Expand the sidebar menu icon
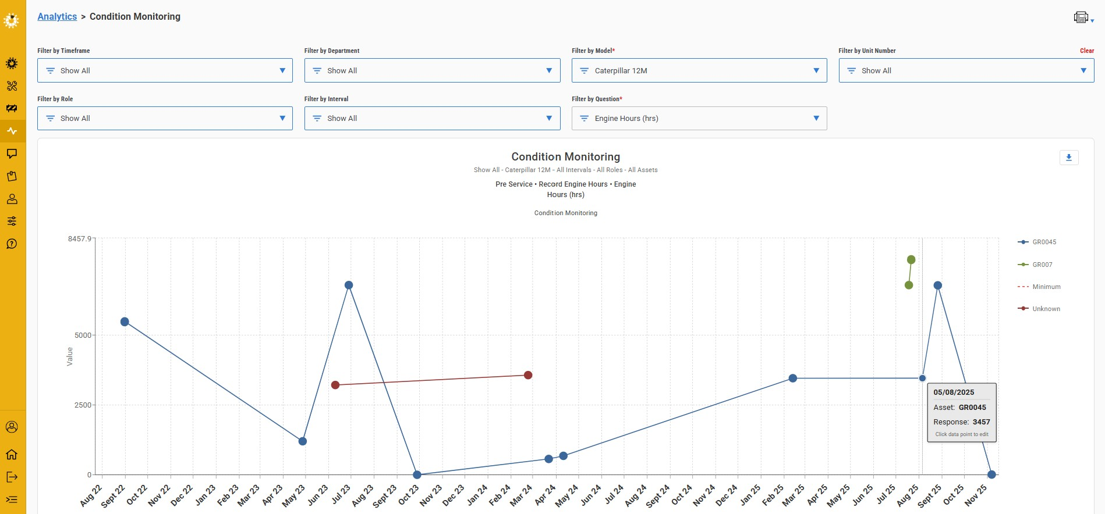1105x514 pixels. (12, 499)
